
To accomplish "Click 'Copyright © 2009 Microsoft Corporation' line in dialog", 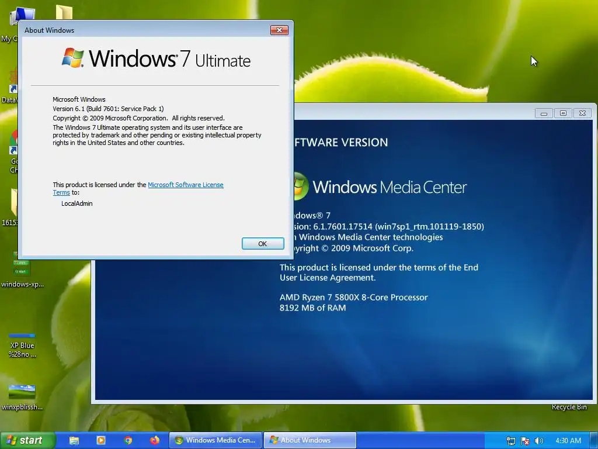I will tap(138, 118).
